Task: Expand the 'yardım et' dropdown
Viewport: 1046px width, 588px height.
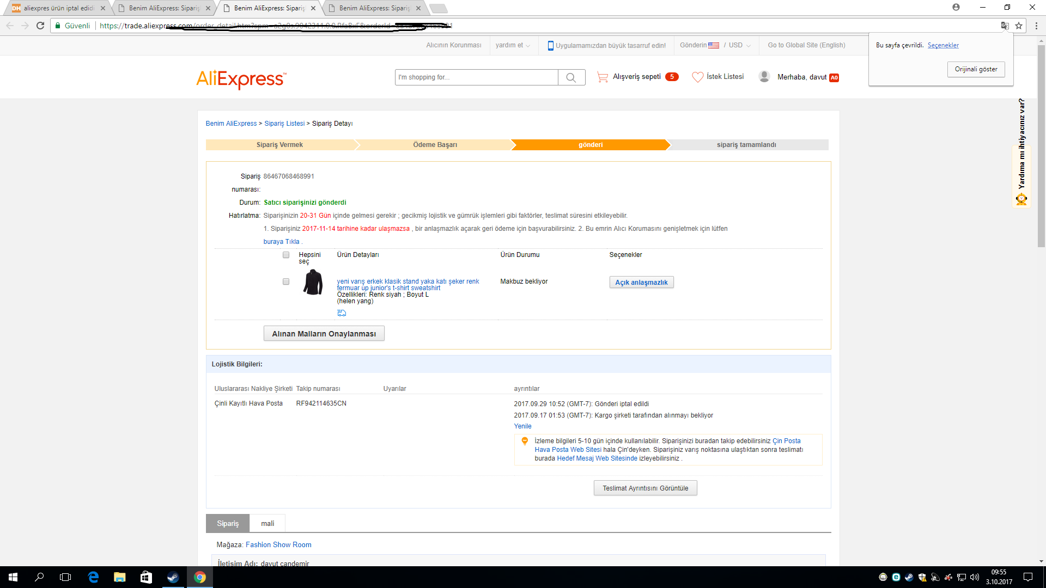Action: 512,45
